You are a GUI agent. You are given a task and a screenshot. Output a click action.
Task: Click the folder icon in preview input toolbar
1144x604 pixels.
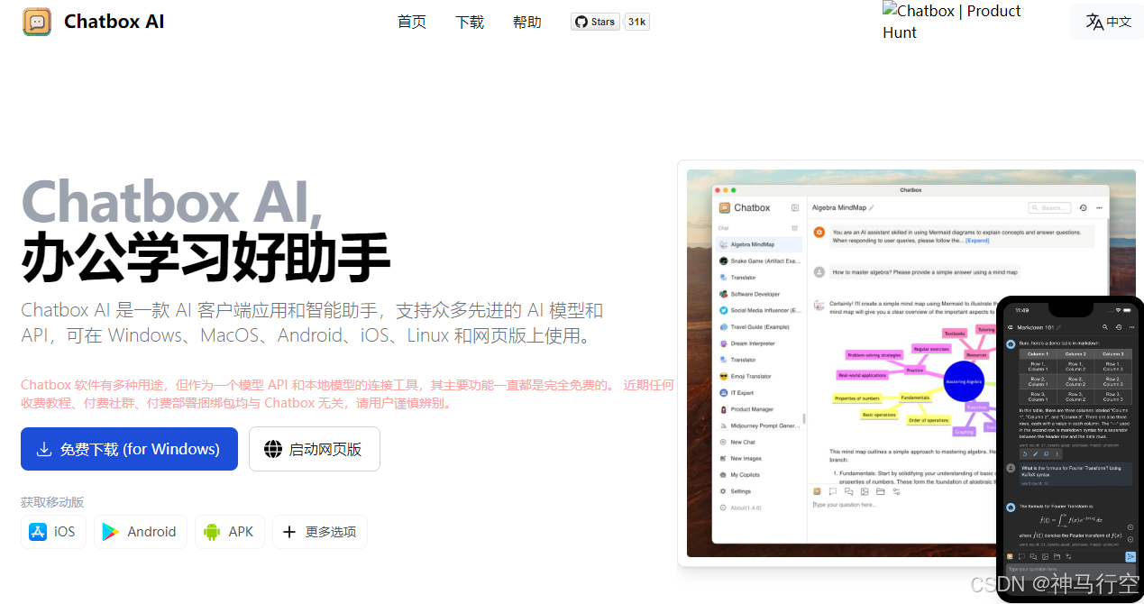tap(881, 492)
